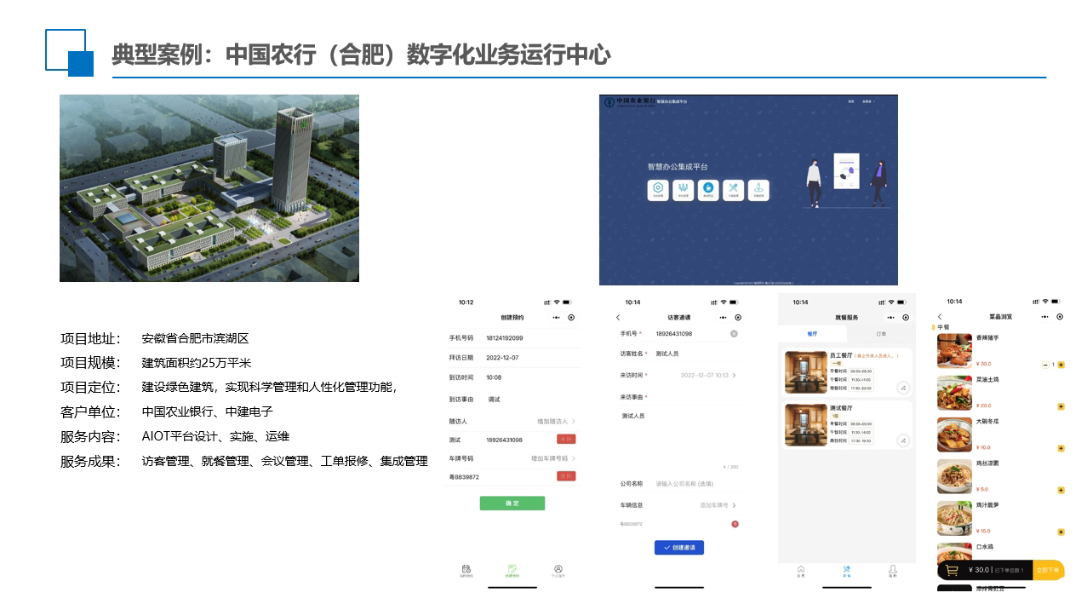Open the three-dot menu on the 就餐服务 screen
This screenshot has height=610, width=1087.
point(891,317)
